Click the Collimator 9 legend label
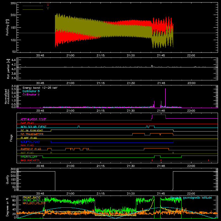The image size is (221, 221). [x=31, y=94]
